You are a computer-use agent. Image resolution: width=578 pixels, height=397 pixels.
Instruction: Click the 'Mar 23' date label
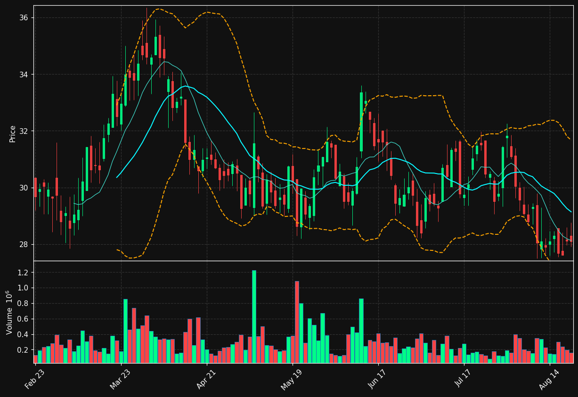point(120,379)
